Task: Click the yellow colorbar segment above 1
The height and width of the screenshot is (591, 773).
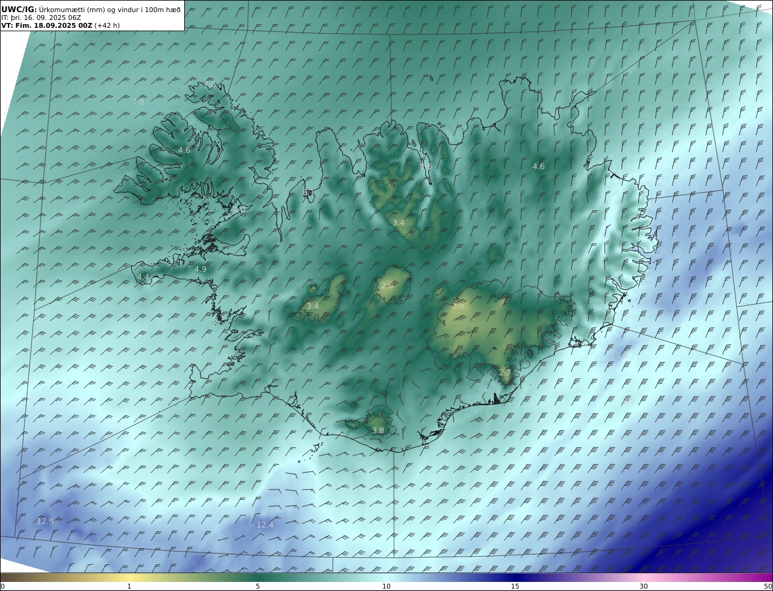Action: (129, 577)
